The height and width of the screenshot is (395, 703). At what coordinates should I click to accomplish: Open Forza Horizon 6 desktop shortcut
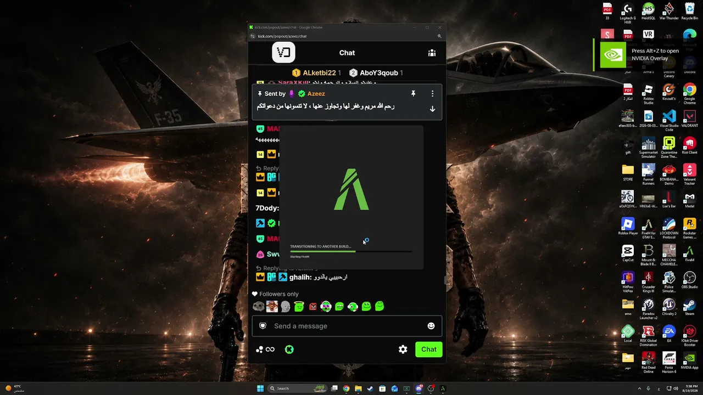[x=669, y=362]
